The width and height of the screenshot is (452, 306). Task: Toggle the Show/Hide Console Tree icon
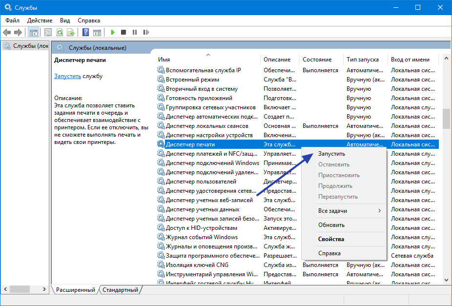pos(34,33)
